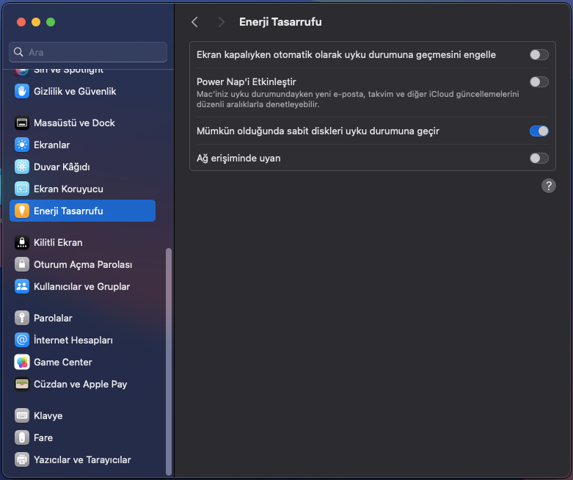The image size is (573, 480).
Task: Open Oturum Açma Parolası settings
Action: point(83,265)
